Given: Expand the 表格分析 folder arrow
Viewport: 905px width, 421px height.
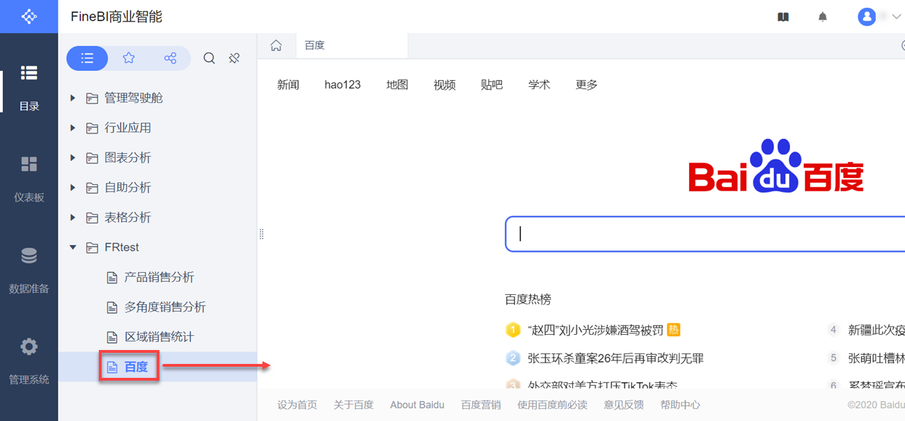Looking at the screenshot, I should (x=73, y=218).
